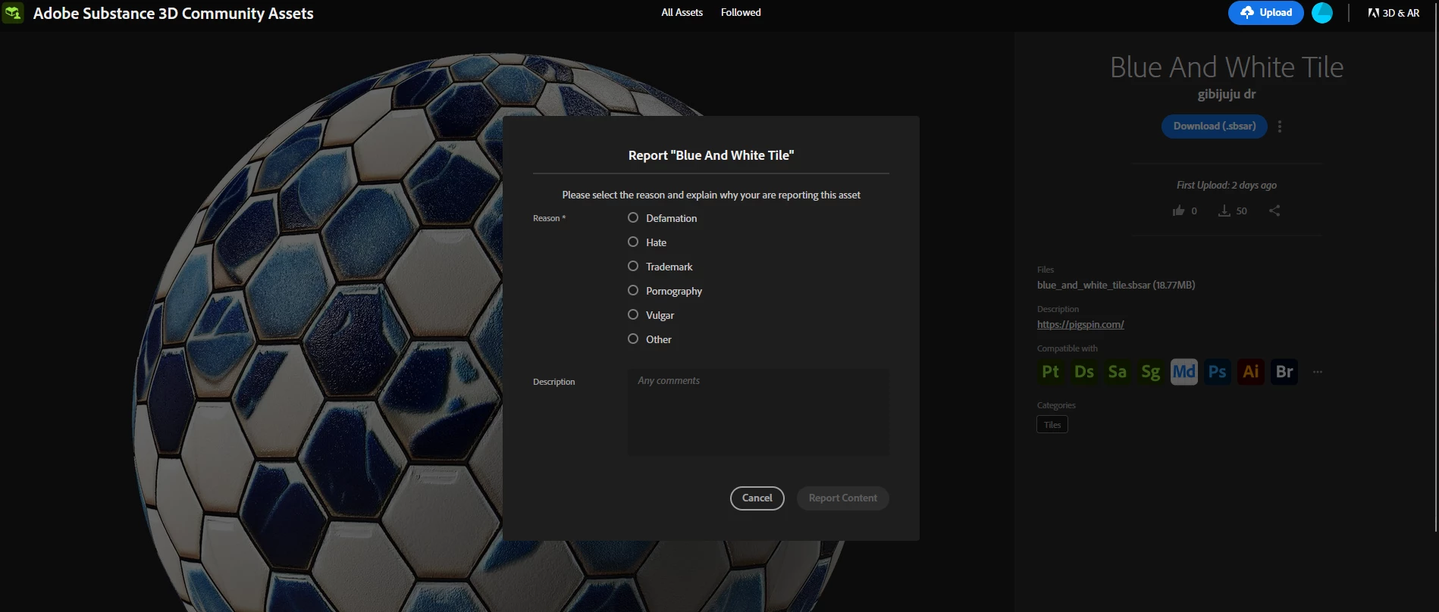The height and width of the screenshot is (612, 1439).
Task: Open the Adobe 3D & AR menu
Action: 1394,13
